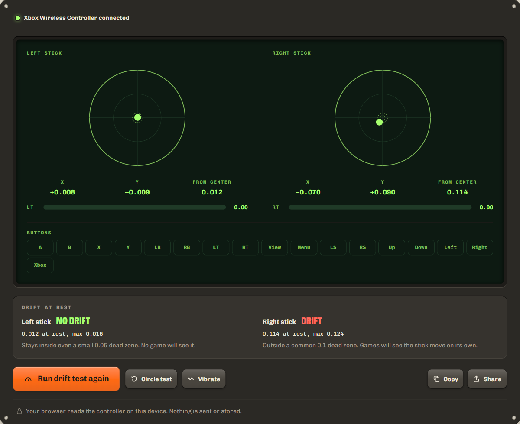Click right stick from-center value 0.114

457,192
